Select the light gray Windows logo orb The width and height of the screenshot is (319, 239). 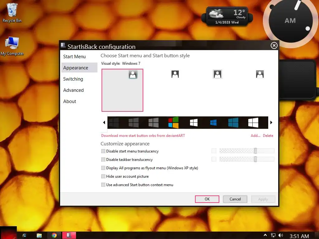point(154,123)
